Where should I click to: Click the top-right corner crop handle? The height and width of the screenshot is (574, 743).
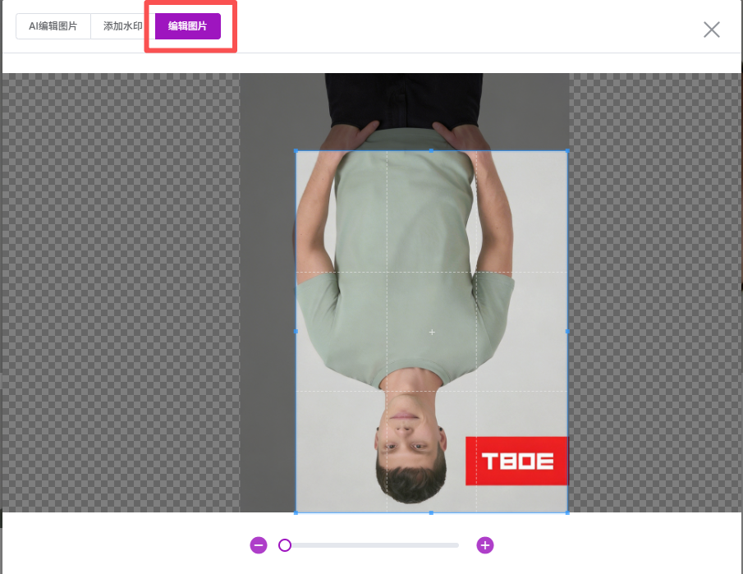click(x=567, y=151)
